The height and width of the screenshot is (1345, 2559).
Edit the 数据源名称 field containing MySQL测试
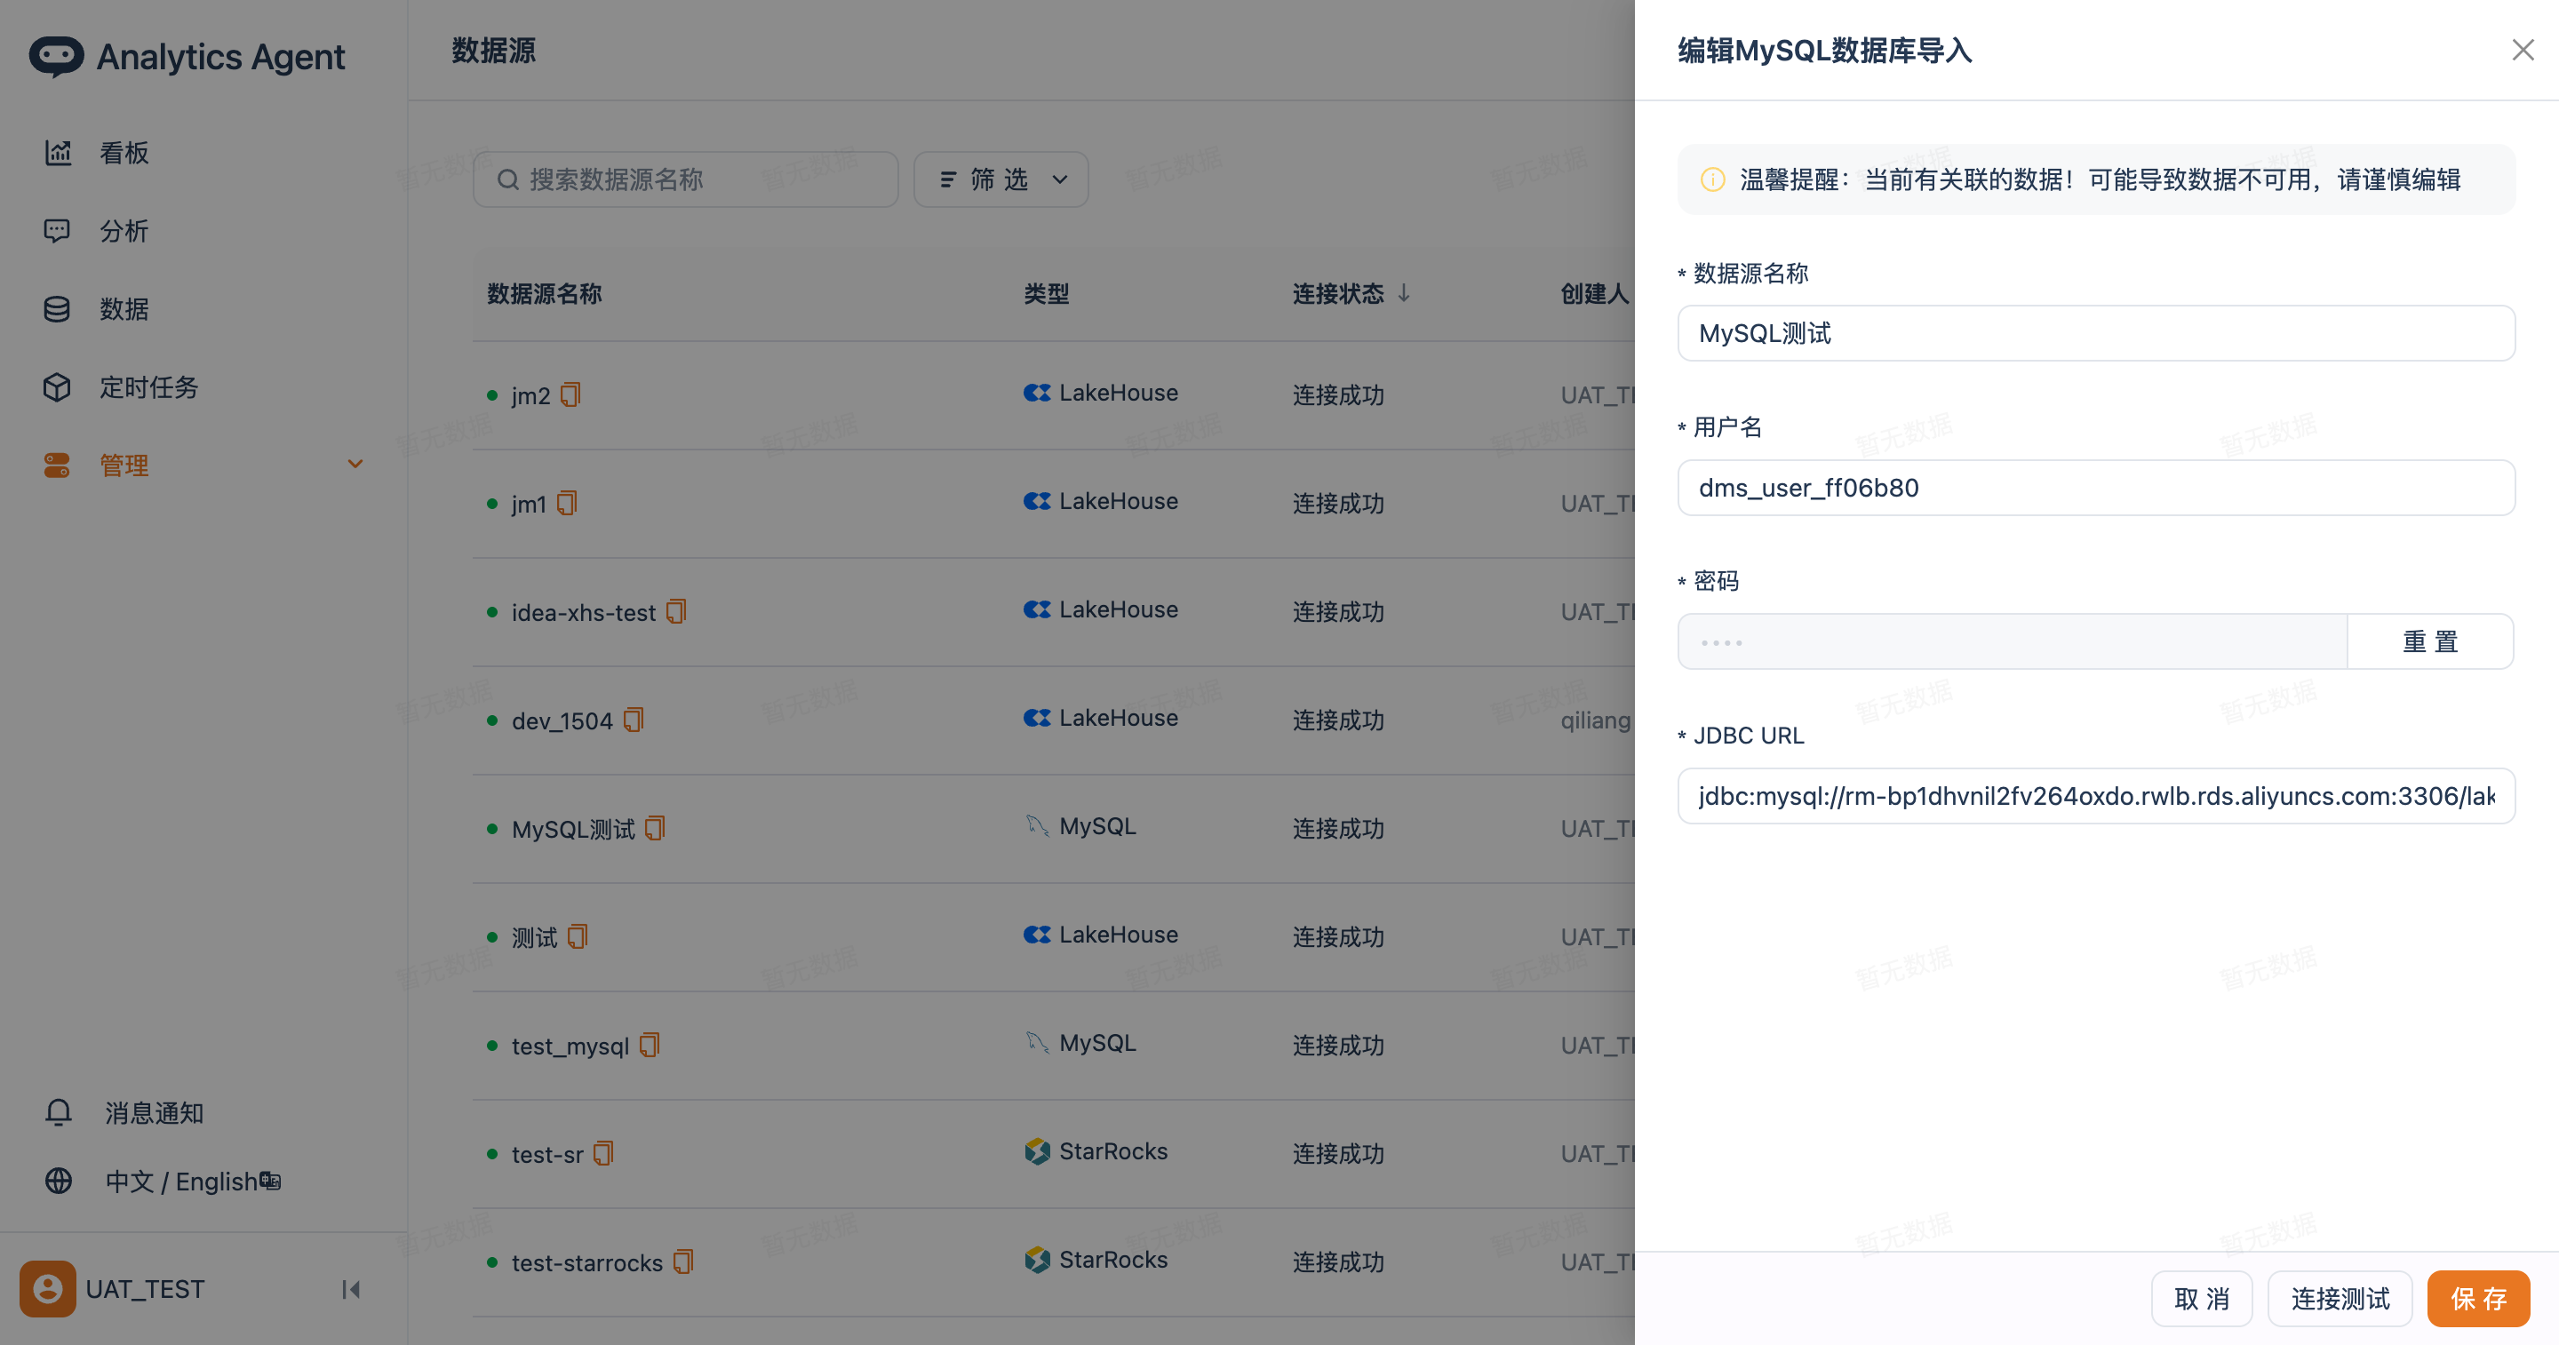click(2096, 334)
